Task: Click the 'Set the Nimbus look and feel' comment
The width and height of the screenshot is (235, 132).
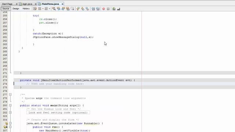Action: 54,109
